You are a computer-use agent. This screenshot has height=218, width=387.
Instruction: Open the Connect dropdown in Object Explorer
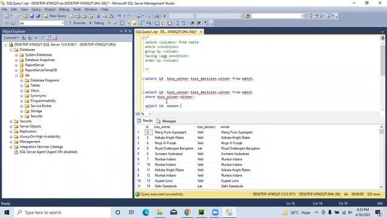(x=11, y=38)
